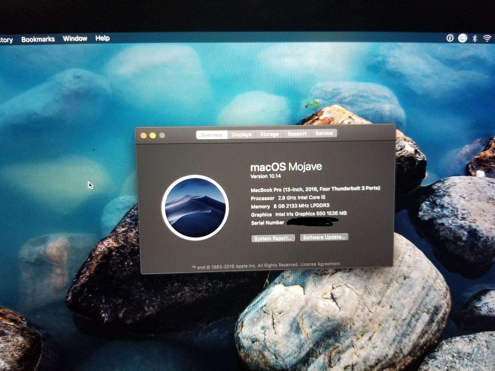Close the About This Mac window

coord(144,136)
